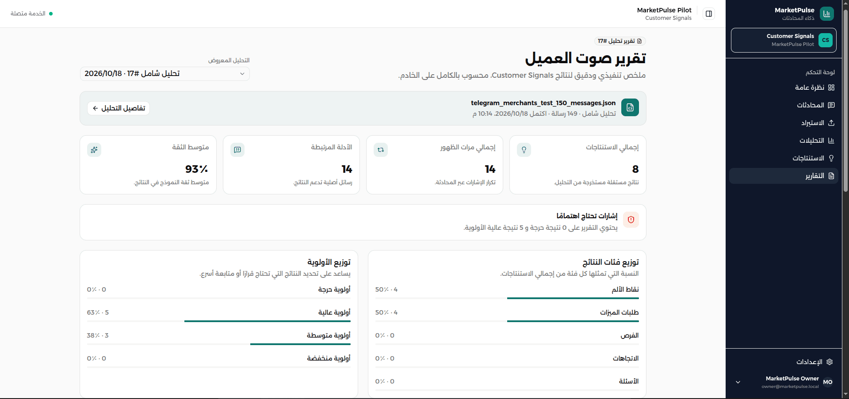Click the الخدمة متصلة status indicator
Image resolution: width=849 pixels, height=399 pixels.
click(x=32, y=14)
